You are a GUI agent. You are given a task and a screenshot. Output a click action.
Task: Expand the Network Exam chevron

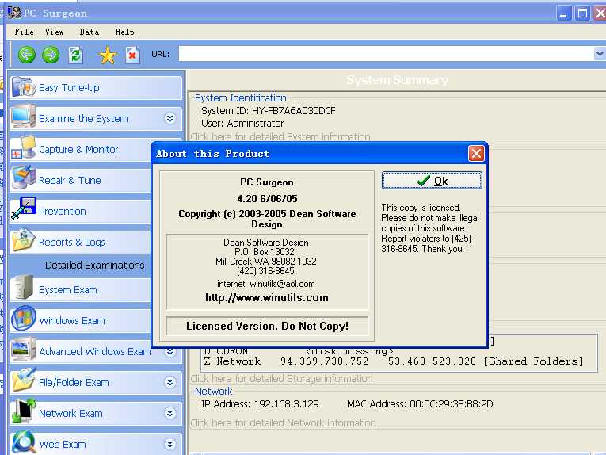click(170, 413)
